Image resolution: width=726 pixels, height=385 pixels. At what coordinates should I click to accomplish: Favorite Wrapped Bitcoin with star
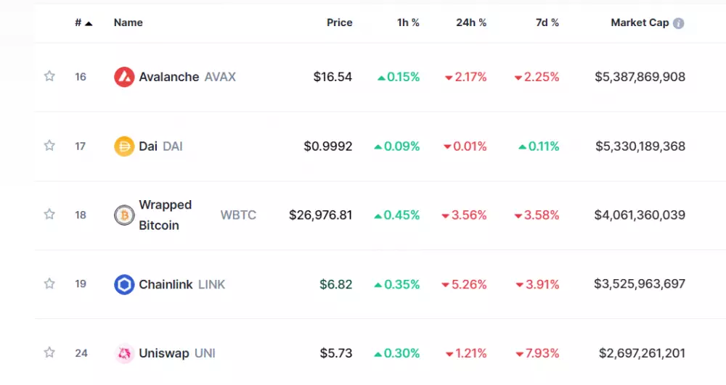point(49,215)
